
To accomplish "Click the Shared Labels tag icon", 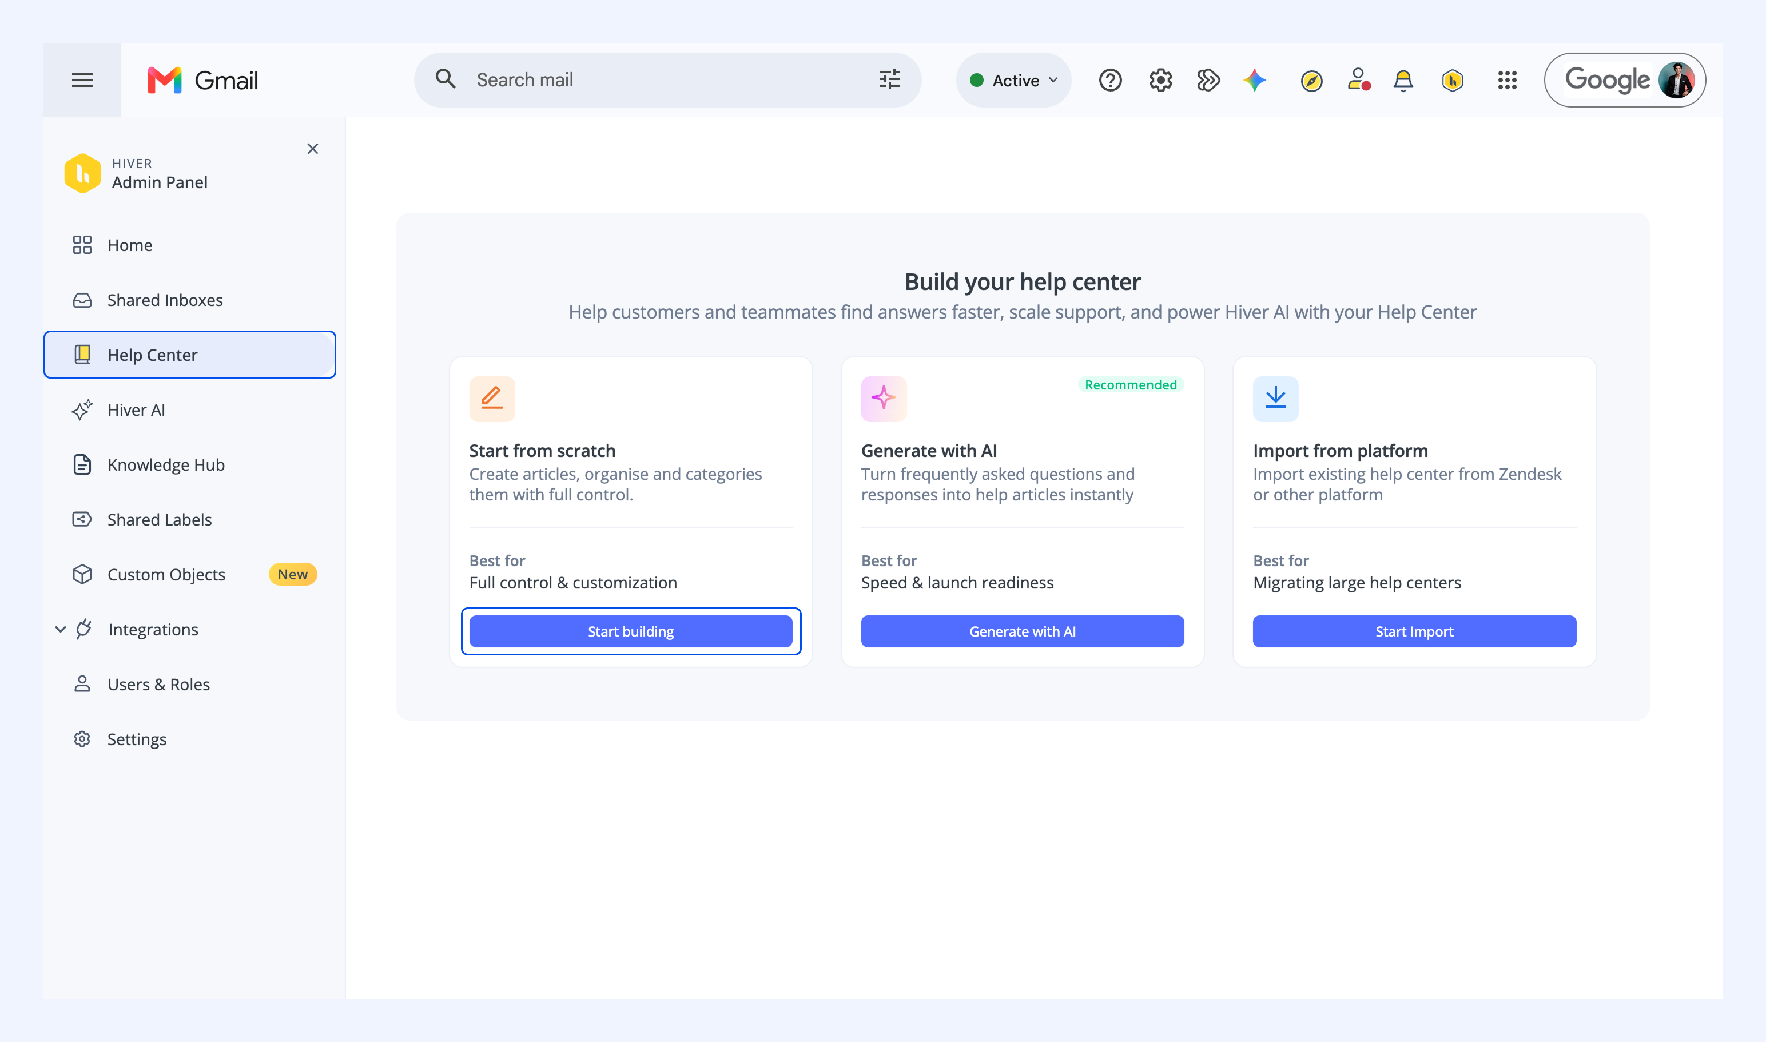I will 82,520.
